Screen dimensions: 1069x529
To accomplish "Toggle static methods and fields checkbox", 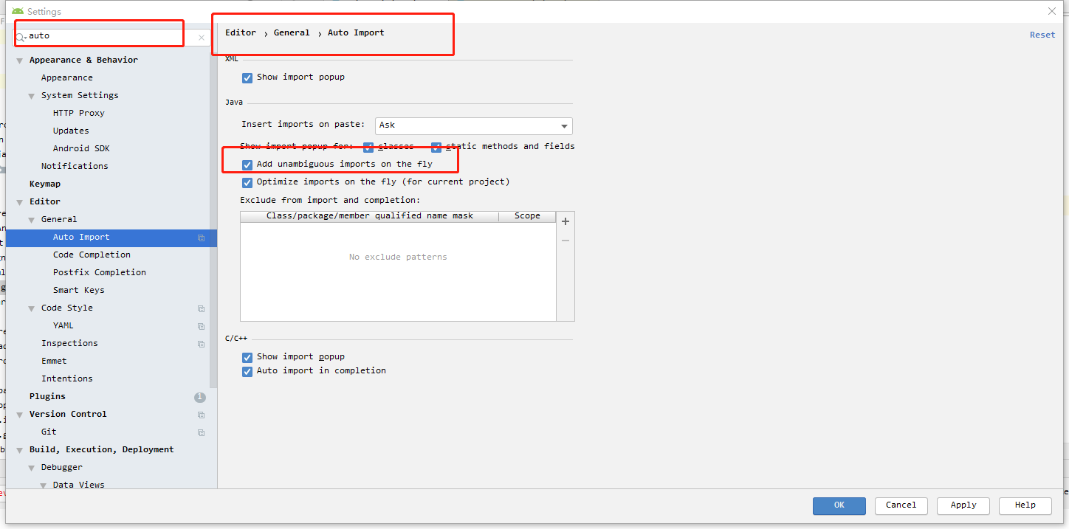I will tap(436, 147).
